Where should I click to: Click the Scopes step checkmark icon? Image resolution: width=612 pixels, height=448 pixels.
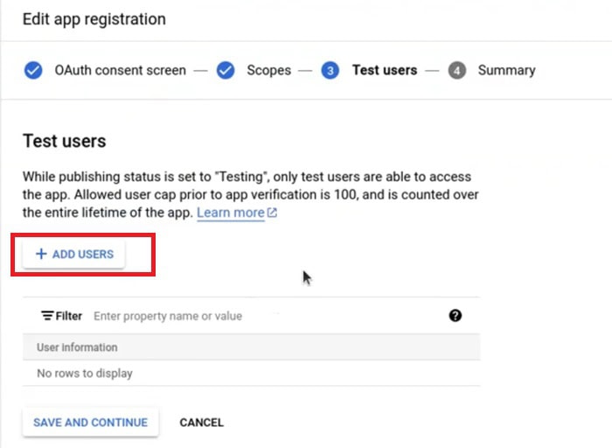point(226,70)
